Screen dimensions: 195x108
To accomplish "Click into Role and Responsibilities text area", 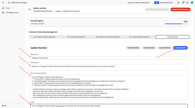I will tap(109, 87).
